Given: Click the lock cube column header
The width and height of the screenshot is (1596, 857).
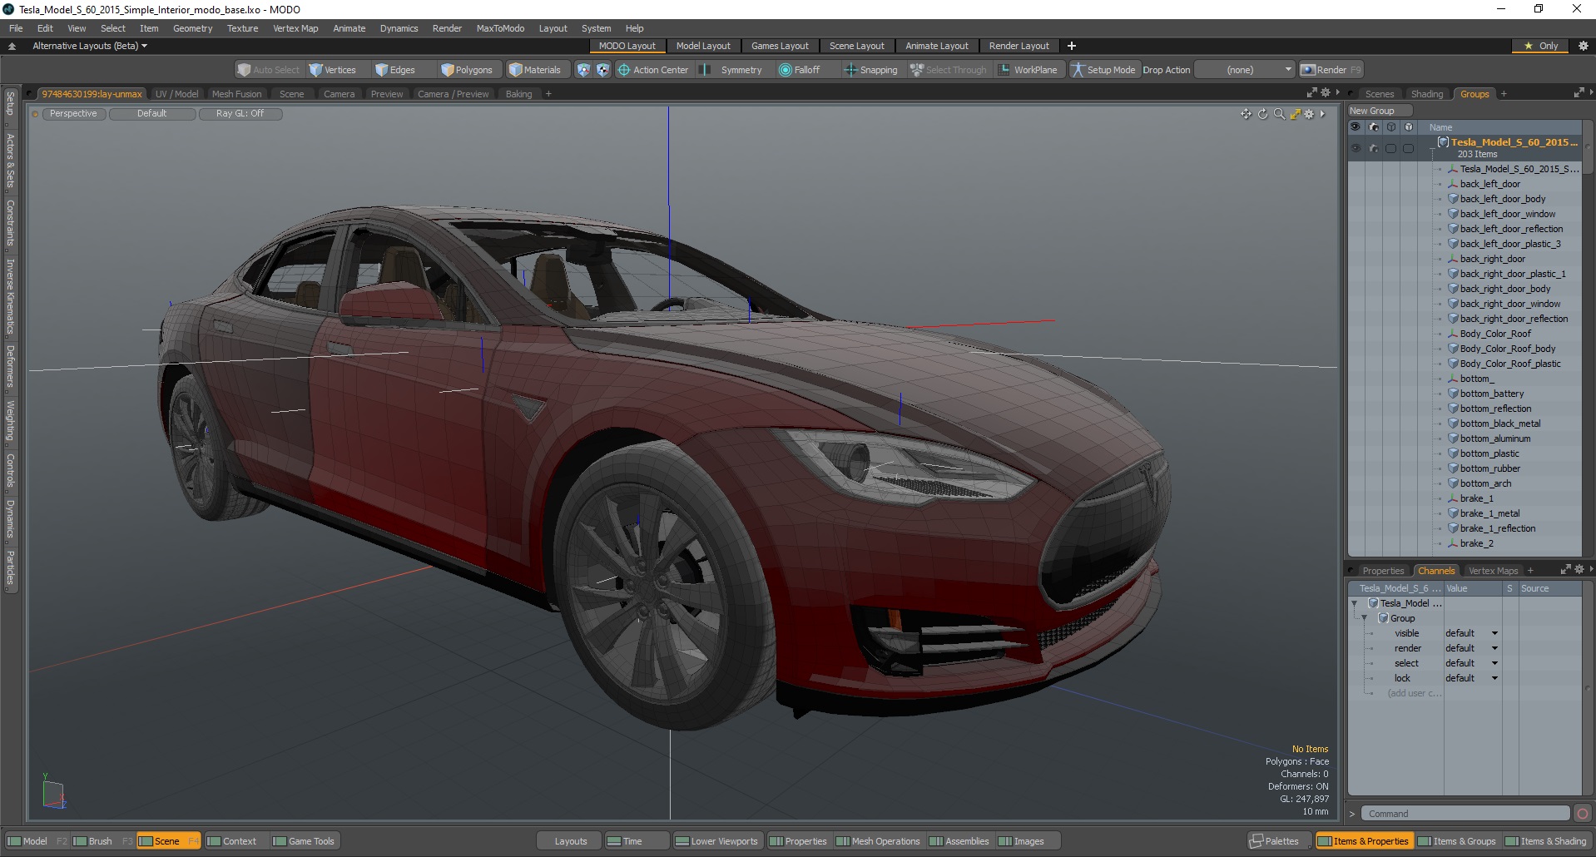Looking at the screenshot, I should click(1409, 127).
